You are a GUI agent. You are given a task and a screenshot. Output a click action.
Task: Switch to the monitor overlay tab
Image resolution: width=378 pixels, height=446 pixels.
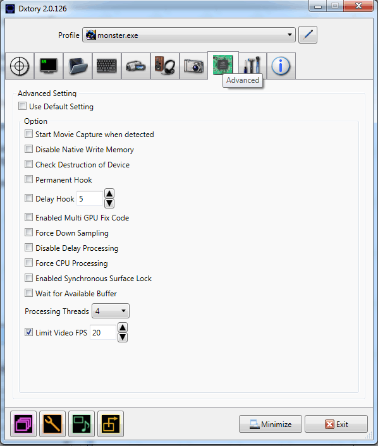click(49, 66)
